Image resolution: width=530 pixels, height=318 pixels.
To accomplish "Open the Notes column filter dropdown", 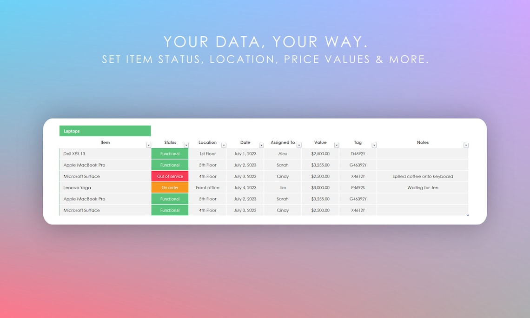I will point(466,145).
